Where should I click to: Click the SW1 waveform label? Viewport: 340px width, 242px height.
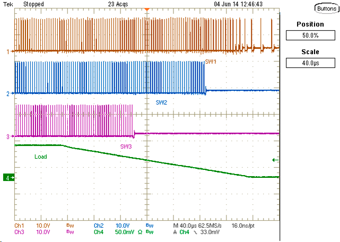point(211,62)
